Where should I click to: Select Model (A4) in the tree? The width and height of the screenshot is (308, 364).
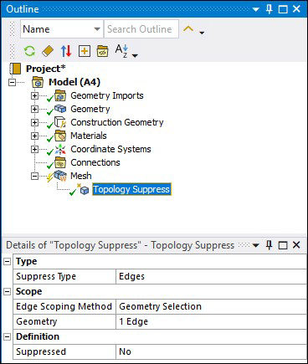(74, 82)
